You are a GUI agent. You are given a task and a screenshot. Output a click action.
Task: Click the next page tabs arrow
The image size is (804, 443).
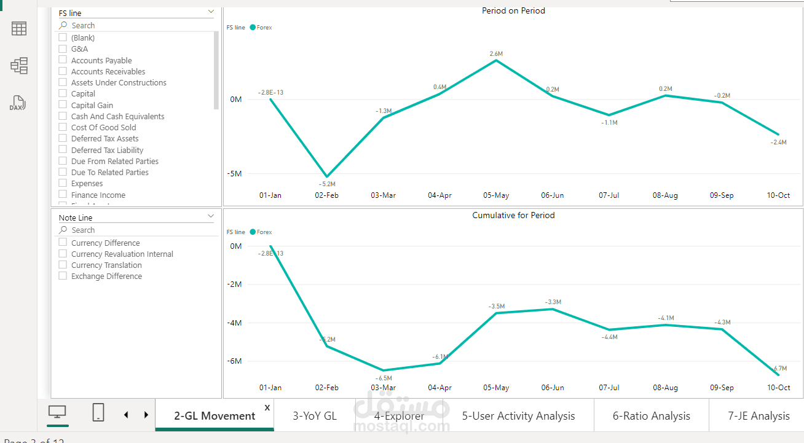[x=146, y=415]
